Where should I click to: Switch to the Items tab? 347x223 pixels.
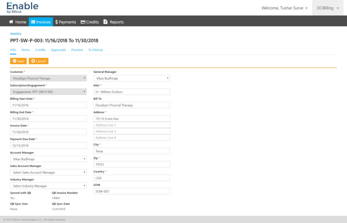point(25,50)
